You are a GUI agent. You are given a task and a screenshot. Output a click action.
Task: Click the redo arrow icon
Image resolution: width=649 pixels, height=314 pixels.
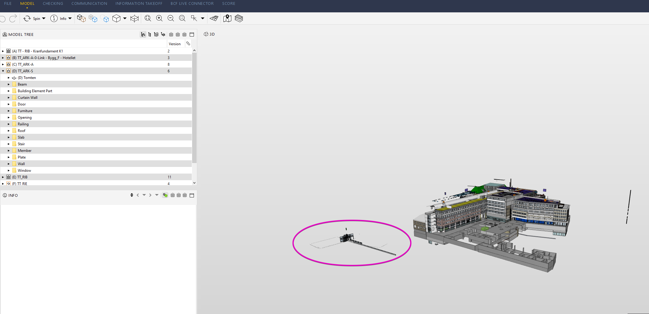(13, 18)
